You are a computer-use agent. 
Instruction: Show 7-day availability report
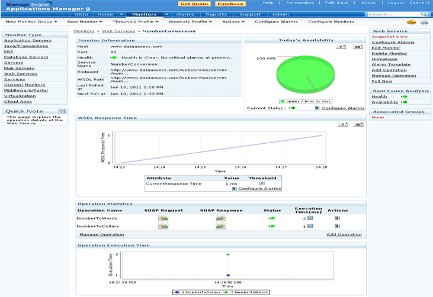click(x=341, y=47)
